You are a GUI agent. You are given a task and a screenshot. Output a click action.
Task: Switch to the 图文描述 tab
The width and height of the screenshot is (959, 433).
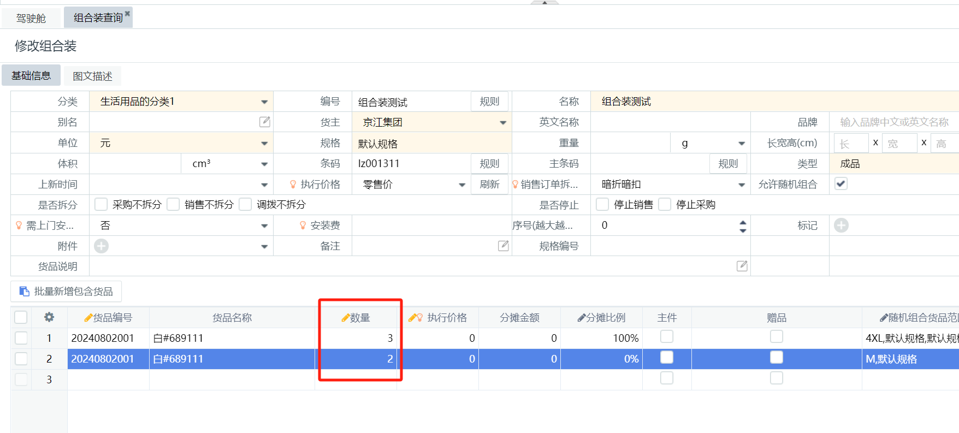click(92, 76)
